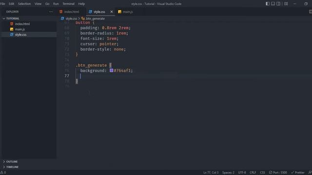The width and height of the screenshot is (312, 175).
Task: Click 'border-style: none;' code line
Action: tap(103, 49)
